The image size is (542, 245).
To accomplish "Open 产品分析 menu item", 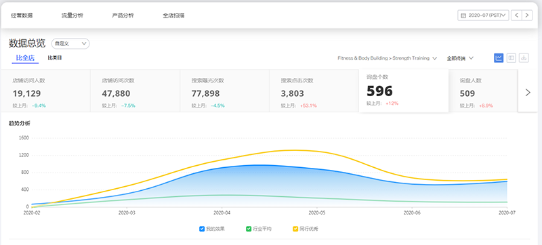I will click(123, 16).
